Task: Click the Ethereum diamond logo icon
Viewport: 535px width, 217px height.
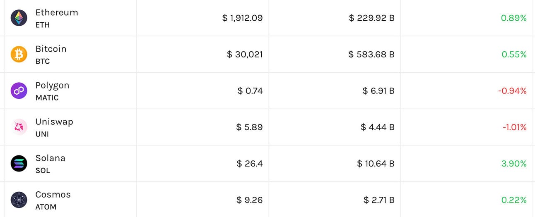Action: (19, 18)
